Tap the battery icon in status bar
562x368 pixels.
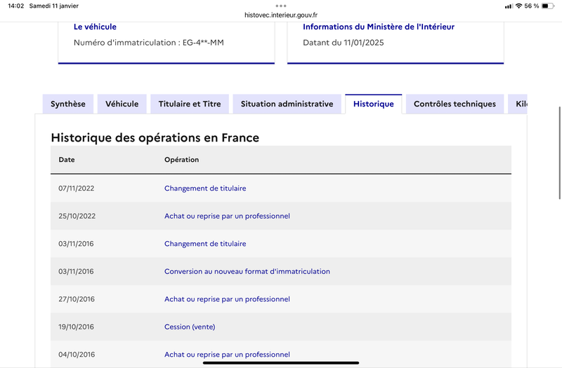pos(548,6)
